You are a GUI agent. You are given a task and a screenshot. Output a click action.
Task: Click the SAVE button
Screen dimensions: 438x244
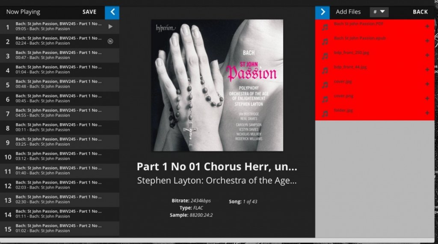89,12
